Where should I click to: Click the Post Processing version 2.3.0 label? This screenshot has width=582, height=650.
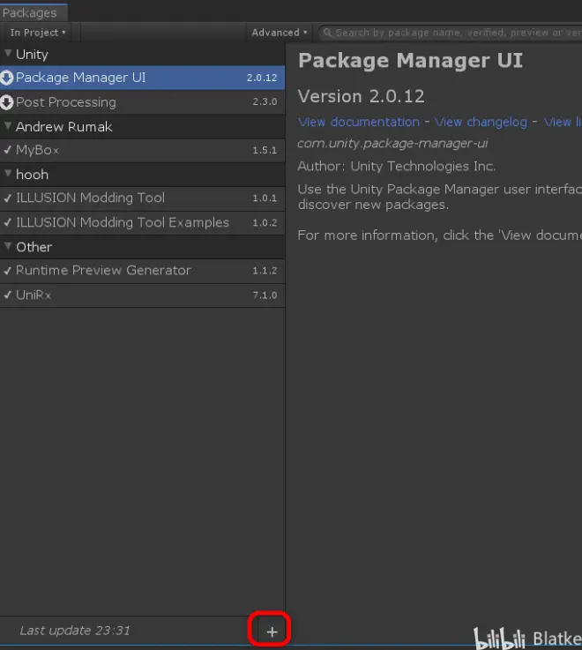(265, 101)
